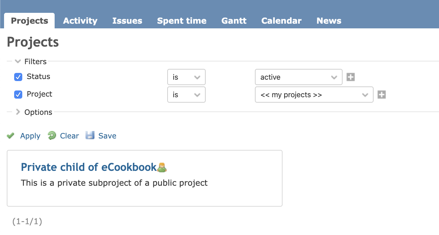The width and height of the screenshot is (439, 235).
Task: Open the Spent time tab
Action: click(182, 21)
